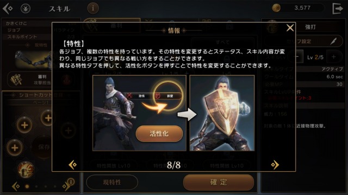
Task: Go to previous info page arrow
Action: click(72, 165)
